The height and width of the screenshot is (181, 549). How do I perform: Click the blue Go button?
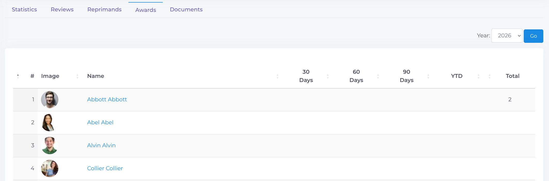(x=534, y=36)
